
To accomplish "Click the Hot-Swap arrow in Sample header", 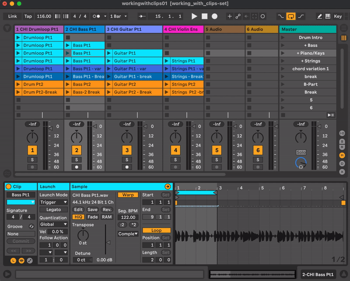I will pos(168,187).
